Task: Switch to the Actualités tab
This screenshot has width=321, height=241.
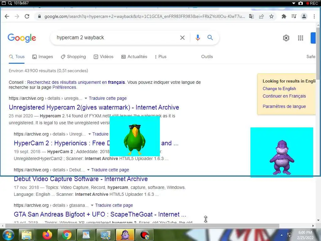Action: pyautogui.click(x=134, y=57)
